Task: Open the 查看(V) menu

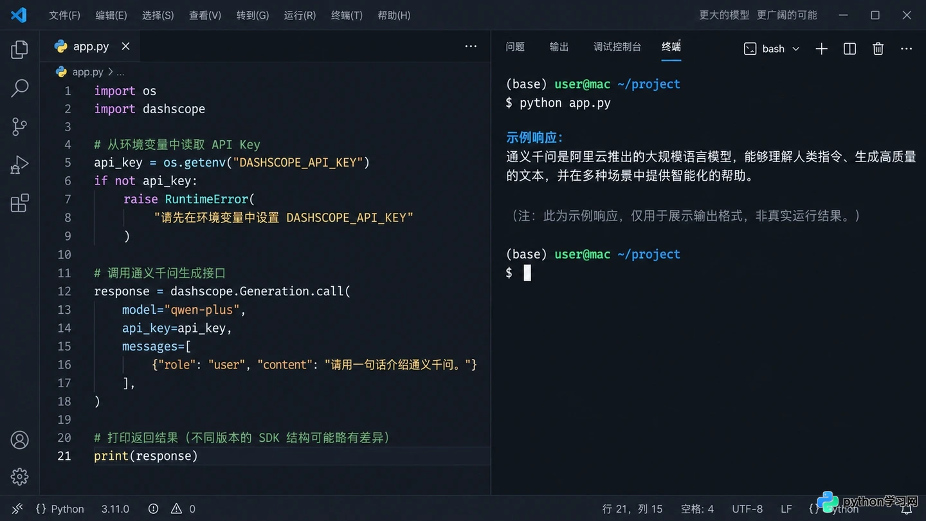Action: 205,15
